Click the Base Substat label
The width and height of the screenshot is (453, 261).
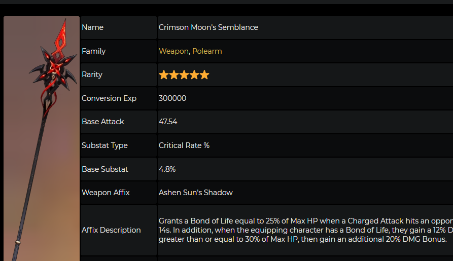(105, 169)
